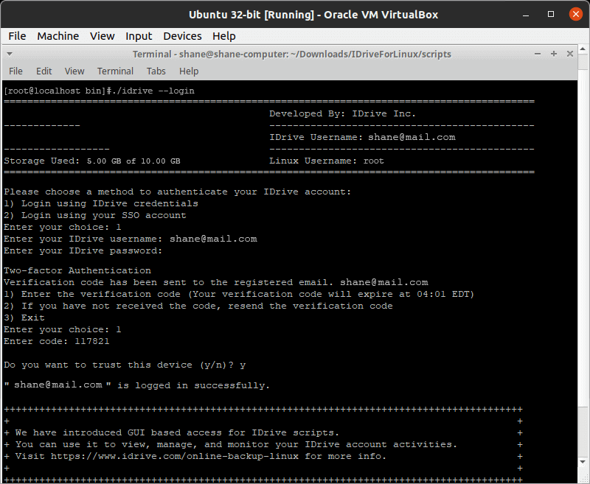Screen dimensions: 590x484
Task: Click the scrollbar down arrow
Action: [583, 462]
